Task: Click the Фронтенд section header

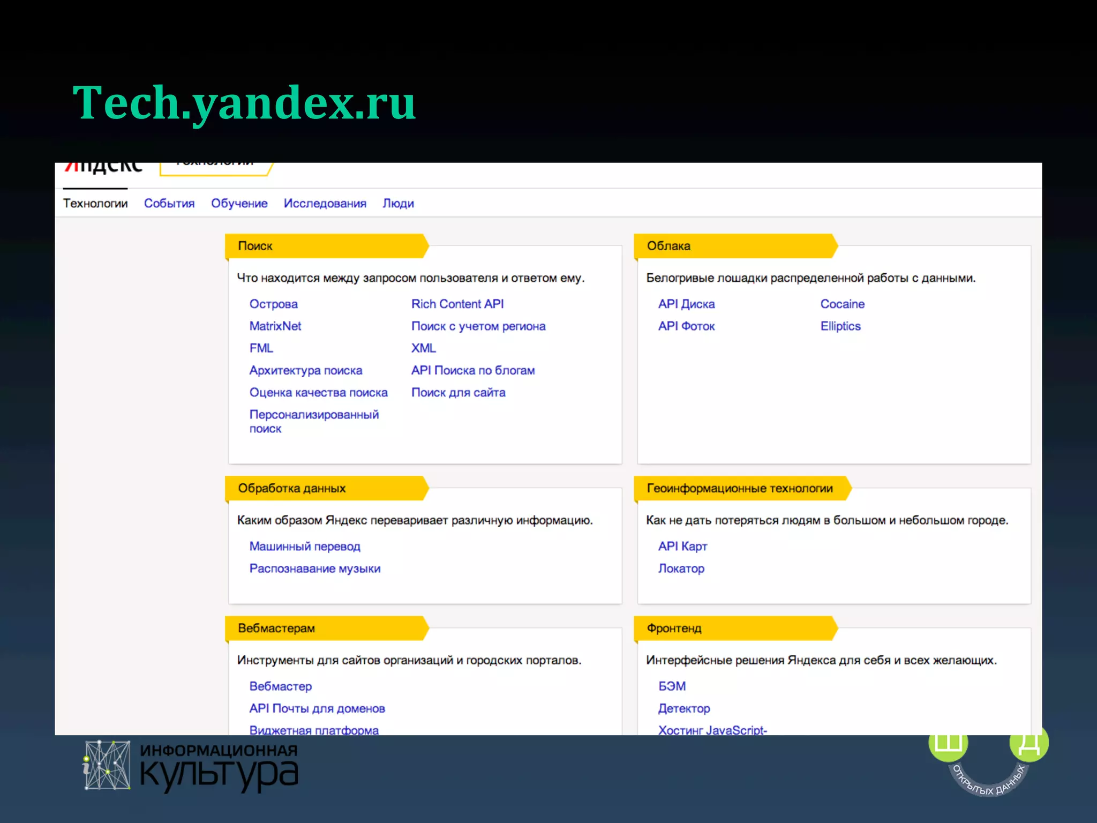Action: point(735,628)
